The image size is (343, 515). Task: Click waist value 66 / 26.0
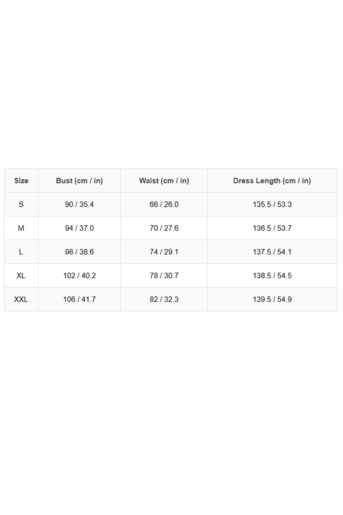164,204
